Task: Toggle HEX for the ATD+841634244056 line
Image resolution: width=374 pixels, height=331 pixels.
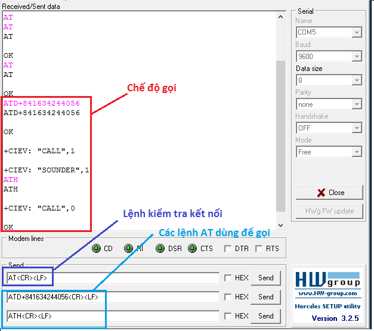Action: tap(228, 297)
